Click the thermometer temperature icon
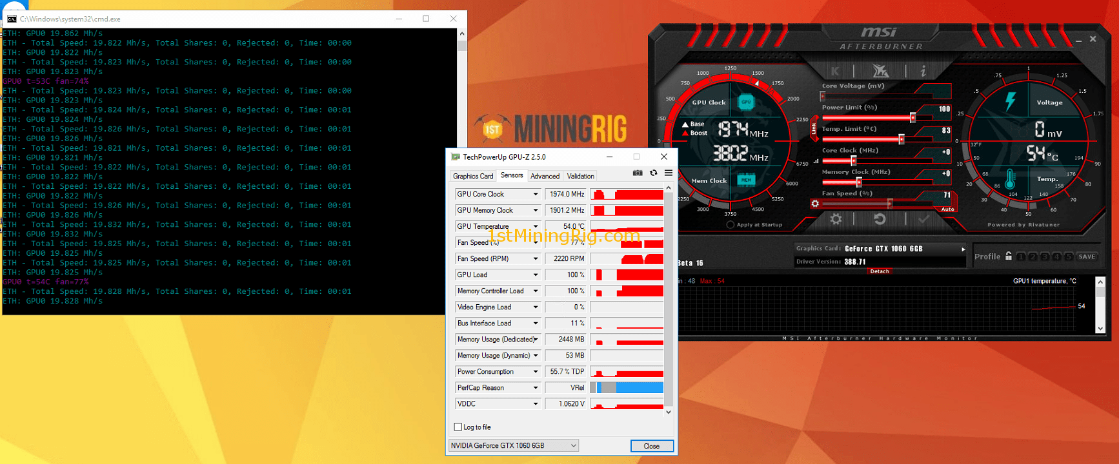 (1010, 180)
